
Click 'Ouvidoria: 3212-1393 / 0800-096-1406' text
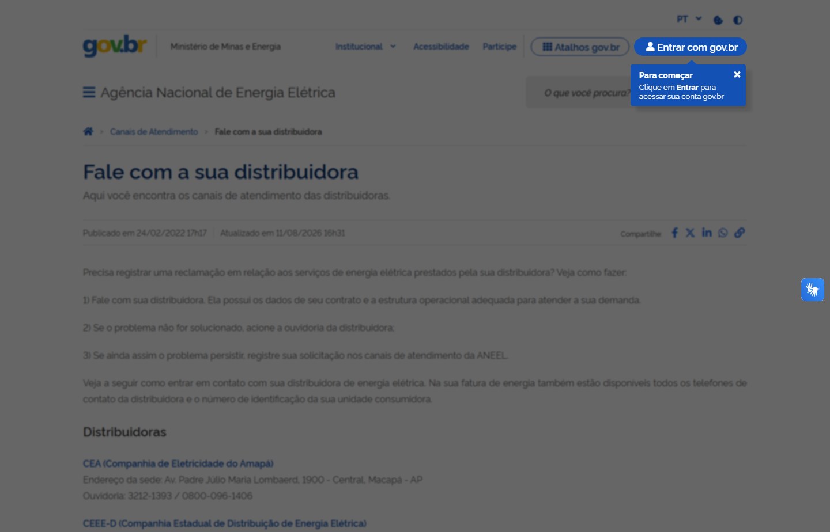168,496
